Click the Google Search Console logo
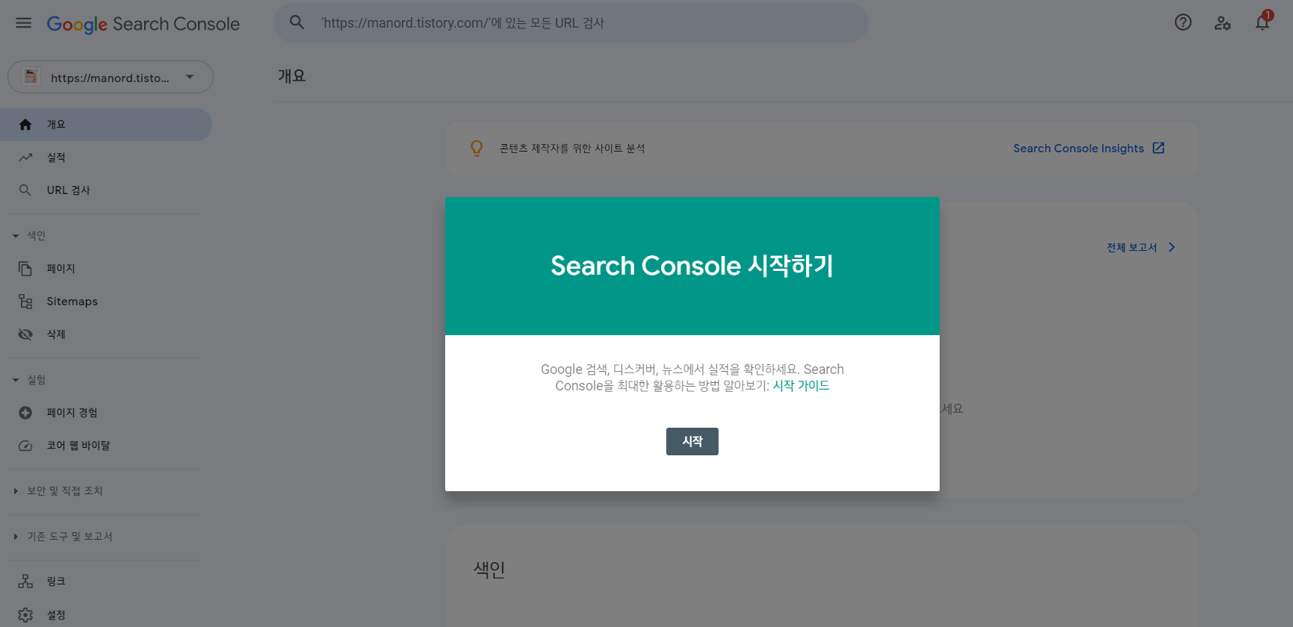The width and height of the screenshot is (1293, 627). click(143, 24)
